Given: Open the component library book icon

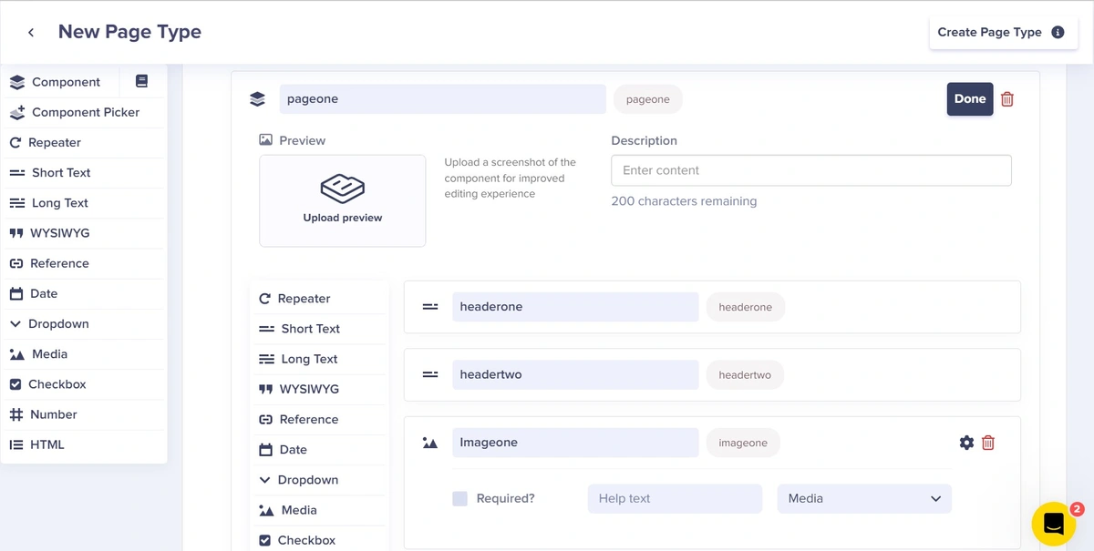Looking at the screenshot, I should click(141, 81).
